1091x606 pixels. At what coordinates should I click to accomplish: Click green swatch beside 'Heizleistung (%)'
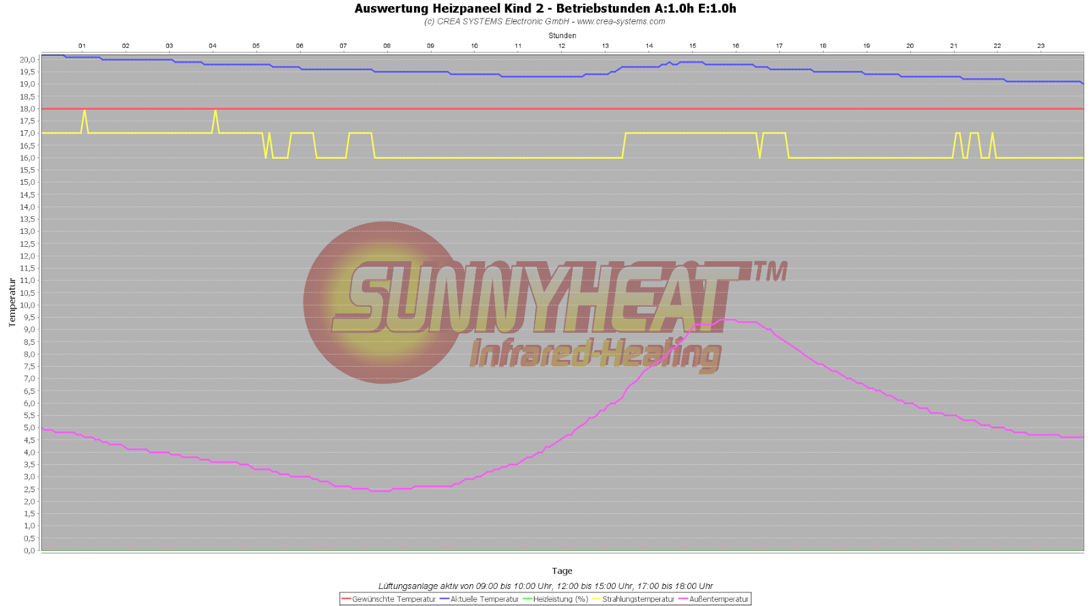point(528,599)
